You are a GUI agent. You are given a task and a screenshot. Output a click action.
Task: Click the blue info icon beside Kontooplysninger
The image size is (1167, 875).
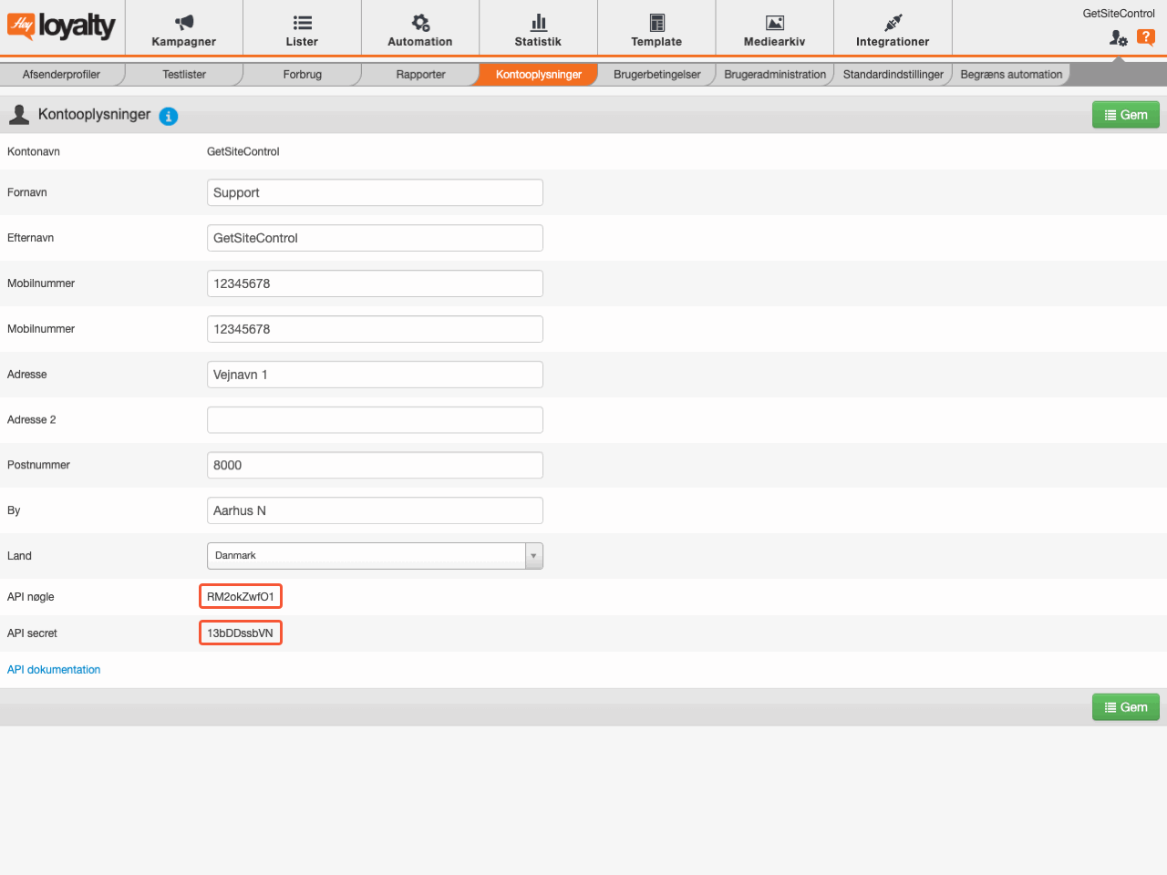(x=169, y=116)
